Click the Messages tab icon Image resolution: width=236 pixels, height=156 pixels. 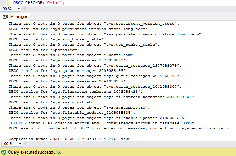[x=6, y=16]
